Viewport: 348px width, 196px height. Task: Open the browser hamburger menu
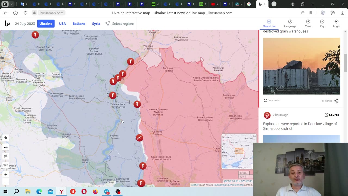(313, 4)
